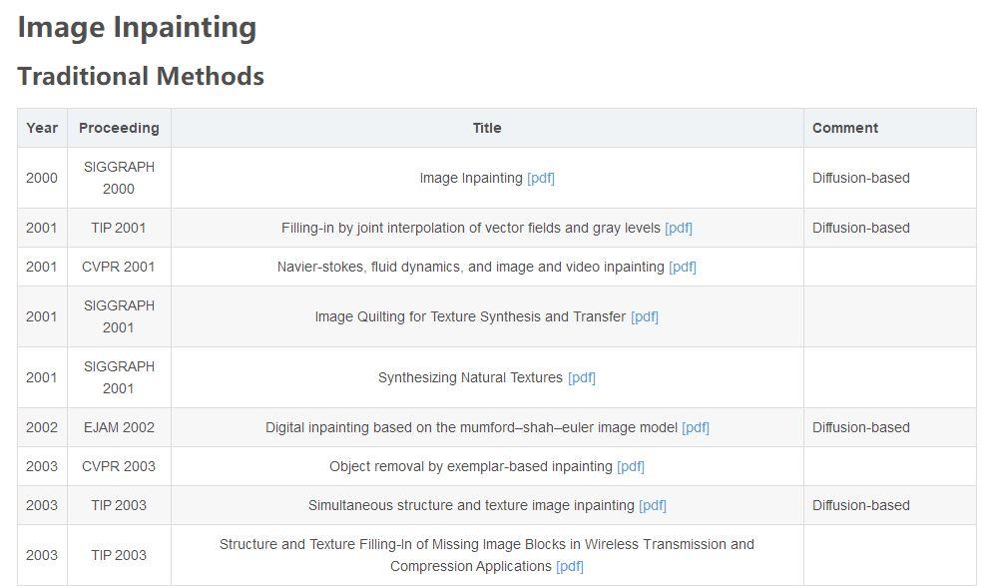989x586 pixels.
Task: Click the Diffusion-based comment in the 2002 row
Action: tap(861, 427)
